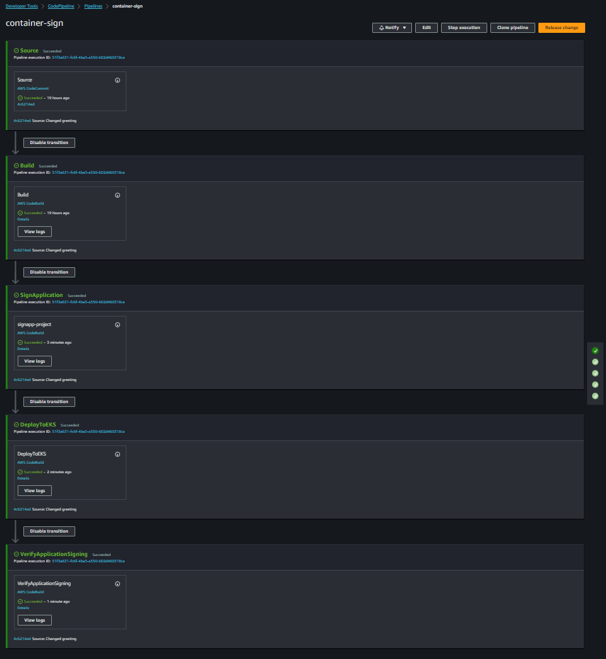Screen dimensions: 606x659
Task: Select top green checkmark in stage minimap
Action: click(x=594, y=350)
